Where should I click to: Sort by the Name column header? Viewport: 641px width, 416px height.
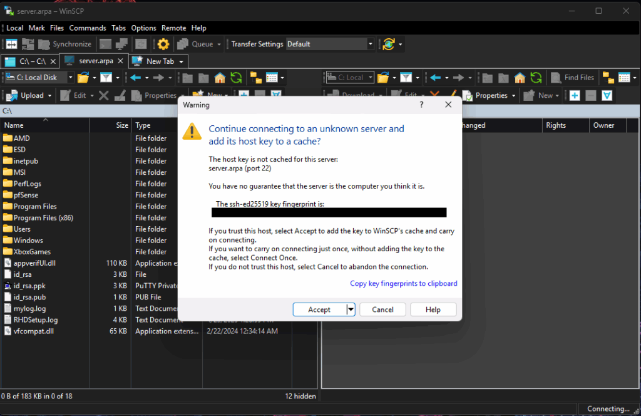pyautogui.click(x=45, y=125)
